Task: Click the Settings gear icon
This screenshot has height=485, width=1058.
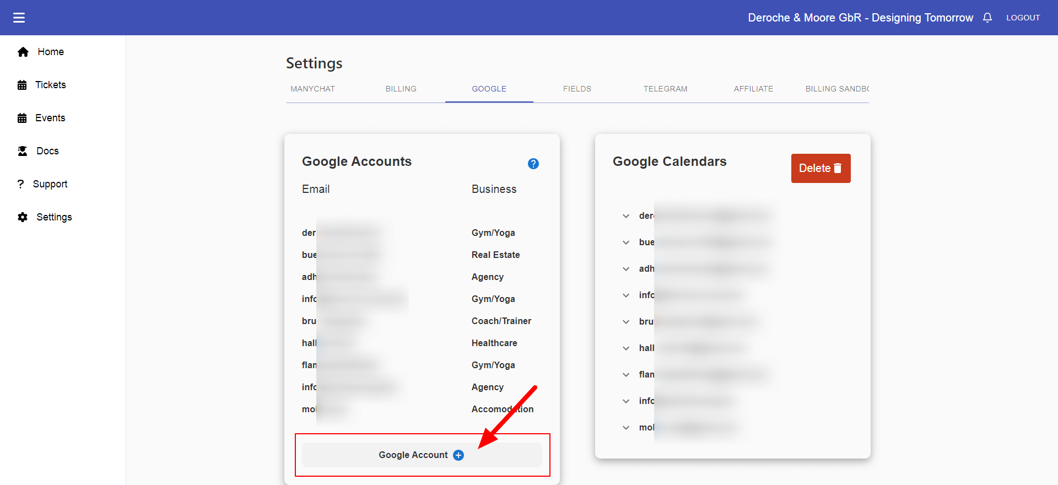Action: (x=23, y=217)
